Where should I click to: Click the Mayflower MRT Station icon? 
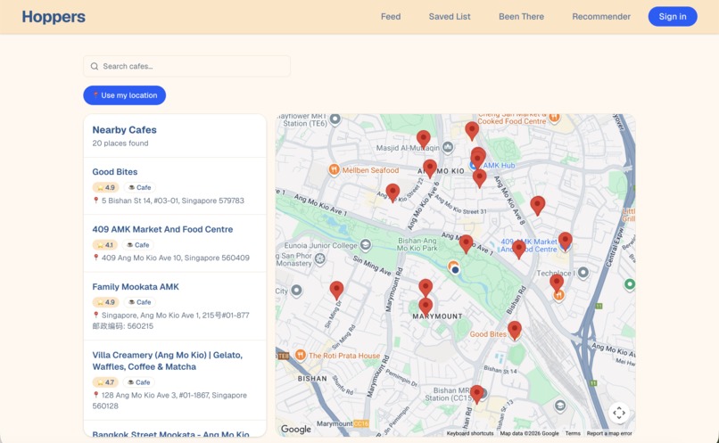tap(335, 119)
